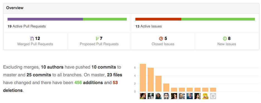Open the yellow puppet contributor avatar

tap(205, 96)
